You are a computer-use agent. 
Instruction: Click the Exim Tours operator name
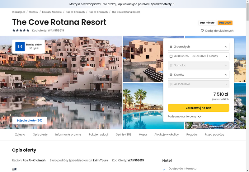point(100,160)
